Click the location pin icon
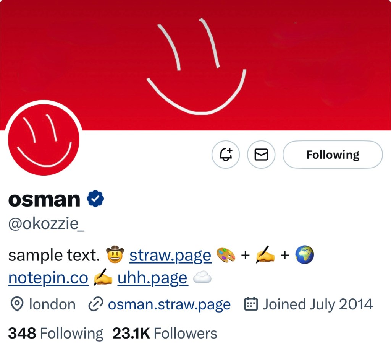Viewport: 391px width, 350px height. 16,304
